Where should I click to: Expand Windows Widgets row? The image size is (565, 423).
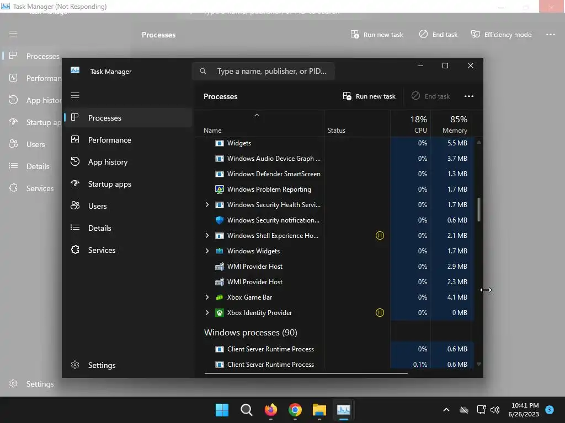tap(207, 251)
